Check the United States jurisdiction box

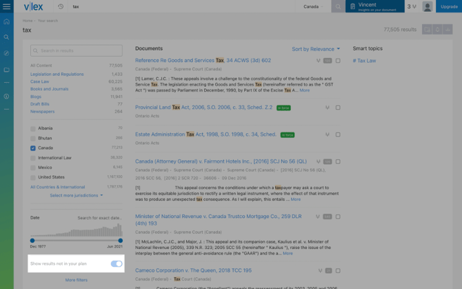point(33,177)
